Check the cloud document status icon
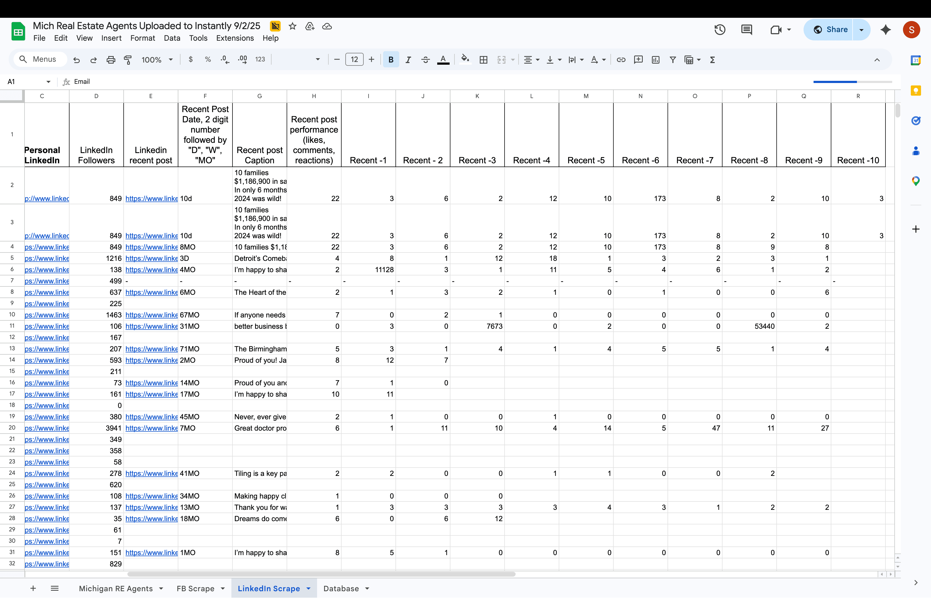The image size is (931, 602). click(x=327, y=26)
